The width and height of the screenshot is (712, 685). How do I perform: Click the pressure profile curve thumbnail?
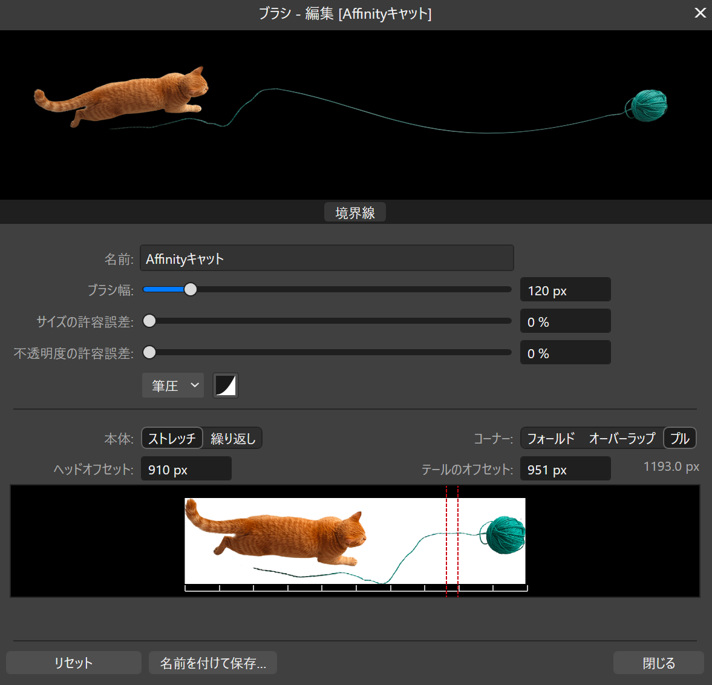point(225,385)
